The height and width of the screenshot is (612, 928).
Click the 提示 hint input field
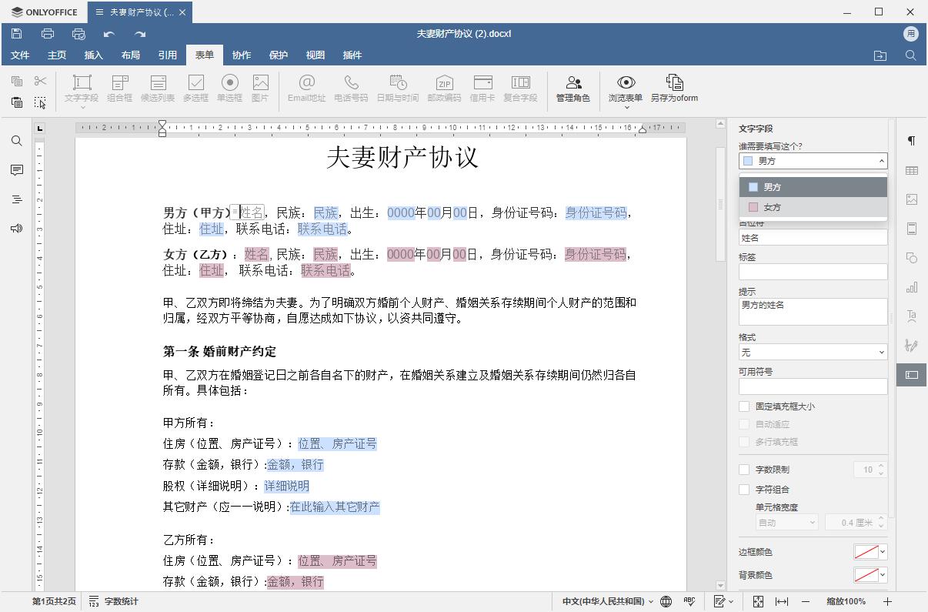[x=813, y=309]
